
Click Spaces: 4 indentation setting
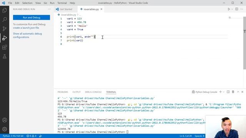coord(199,136)
